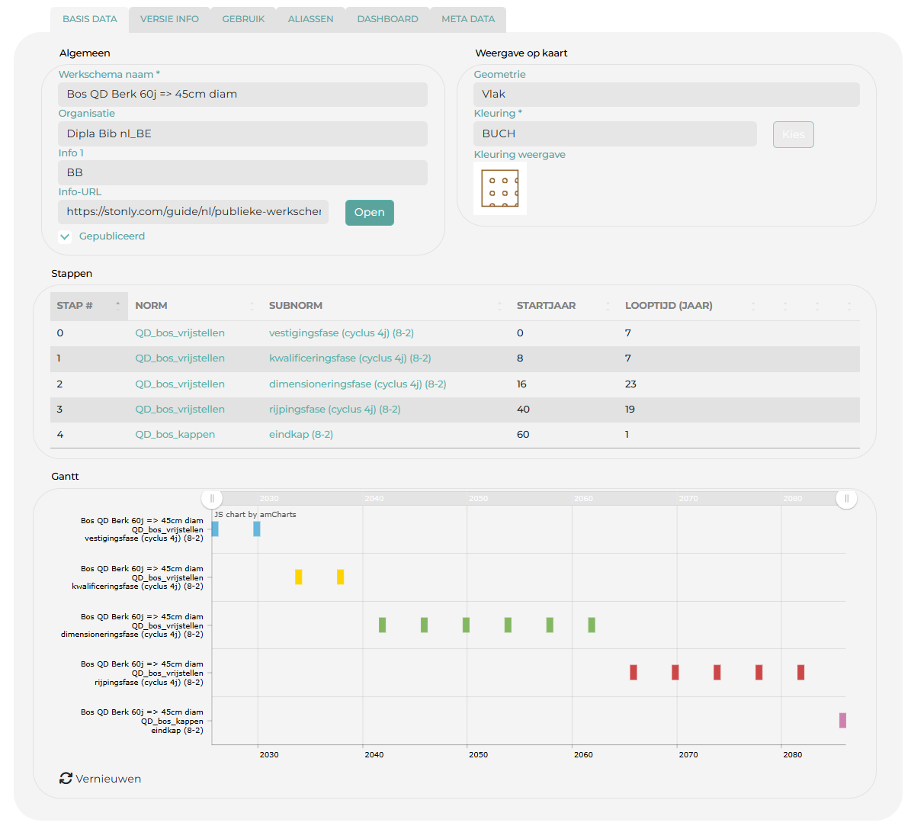The width and height of the screenshot is (911, 826).
Task: Sort table by STAP # column
Action: tap(75, 306)
